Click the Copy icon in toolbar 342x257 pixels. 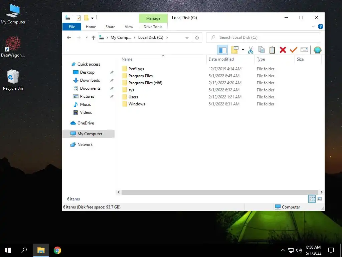point(261,50)
